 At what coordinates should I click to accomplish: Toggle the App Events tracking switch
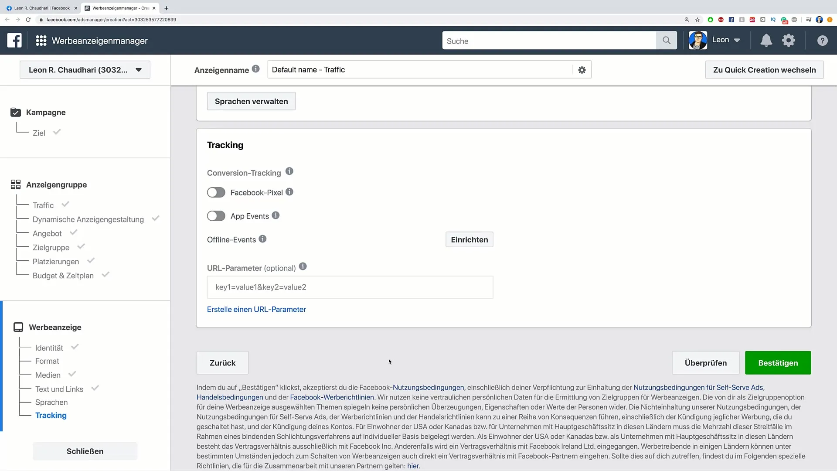(216, 216)
